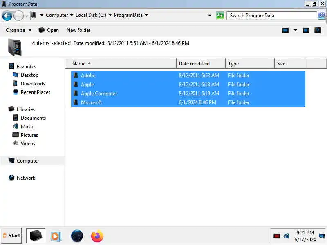
Task: Select the Apple Computer folder
Action: pos(188,94)
